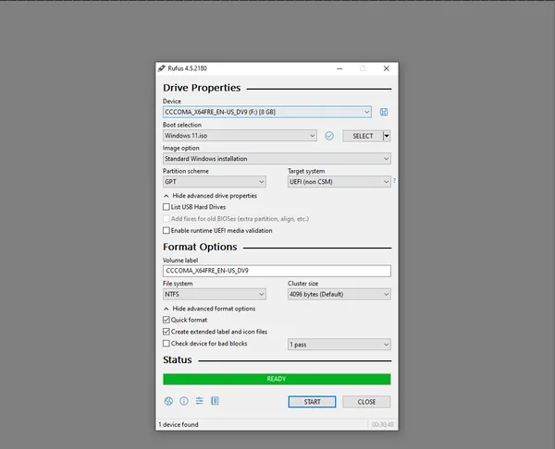555x449 pixels.
Task: Open the Target system dropdown
Action: [x=339, y=182]
